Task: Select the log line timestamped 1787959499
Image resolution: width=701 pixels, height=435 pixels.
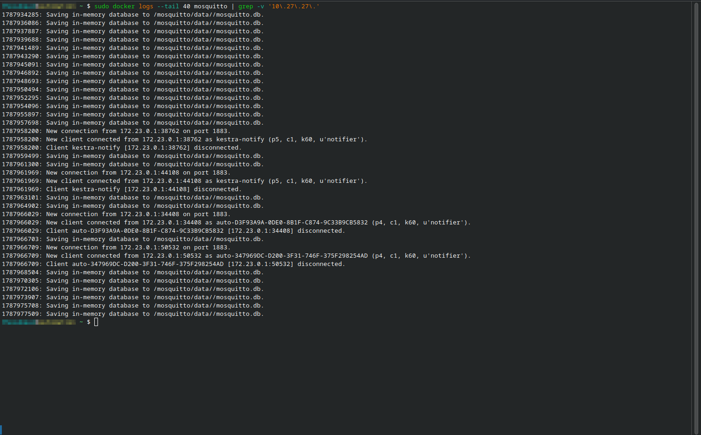Action: pos(133,156)
